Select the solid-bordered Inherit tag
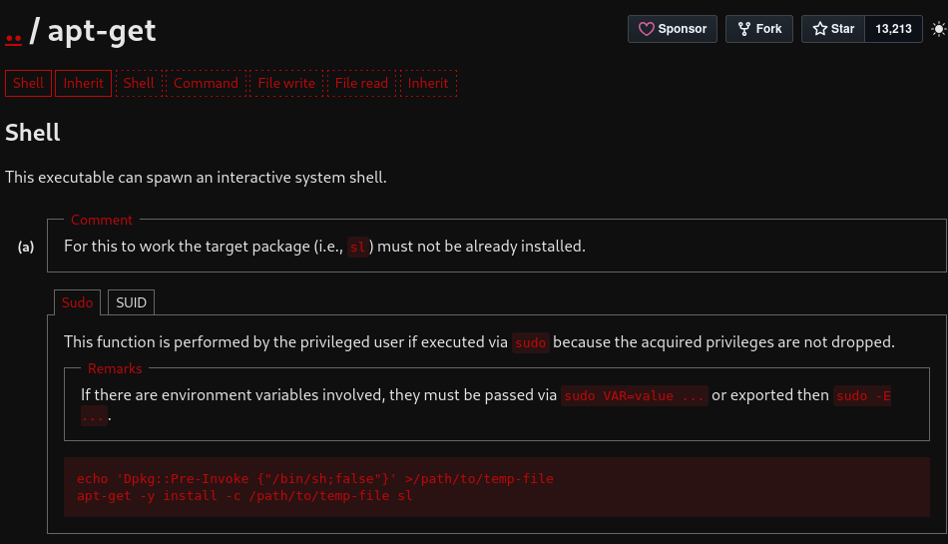Screen dimensions: 948x544 pos(84,84)
